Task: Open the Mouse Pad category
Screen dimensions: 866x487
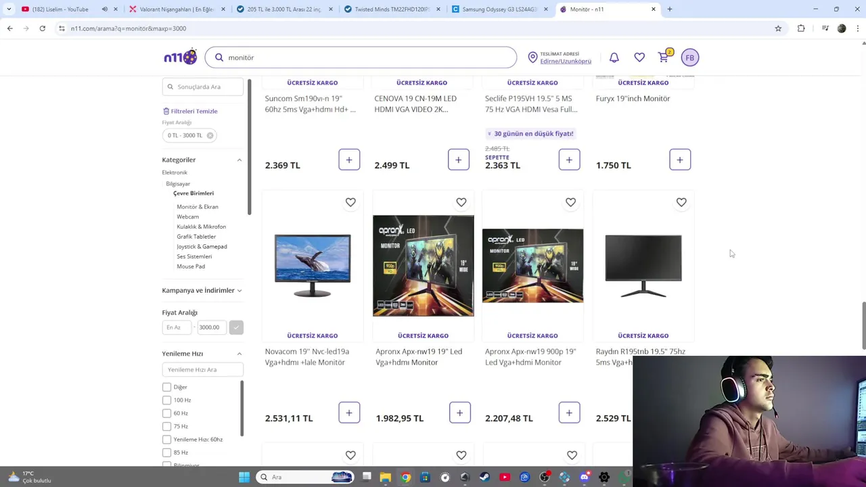Action: point(191,266)
